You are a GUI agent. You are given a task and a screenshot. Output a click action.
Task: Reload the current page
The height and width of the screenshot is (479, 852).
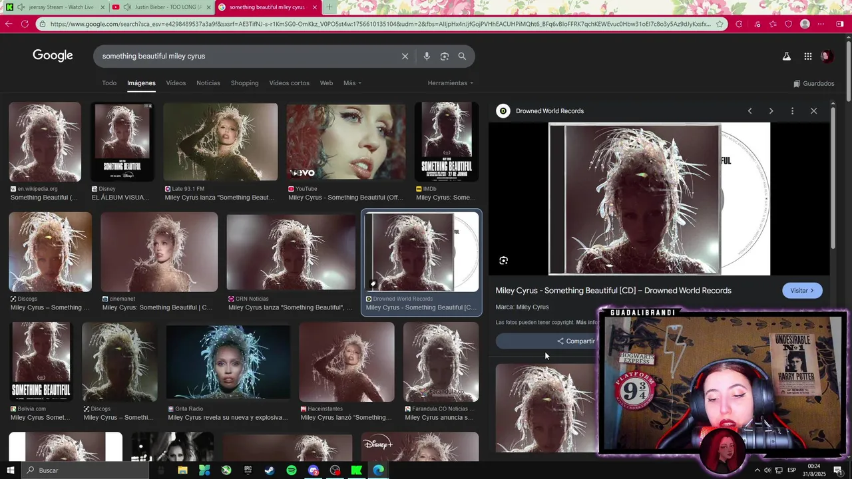point(25,24)
